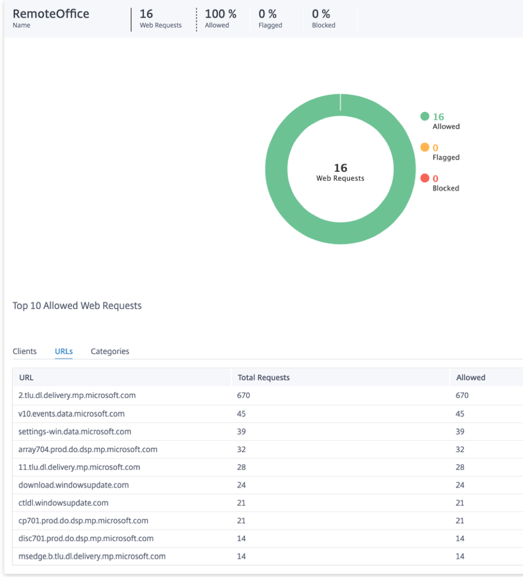
Task: Select 2.tlu.dl.delivery.mp.microsoft.com URL row
Action: click(x=267, y=395)
